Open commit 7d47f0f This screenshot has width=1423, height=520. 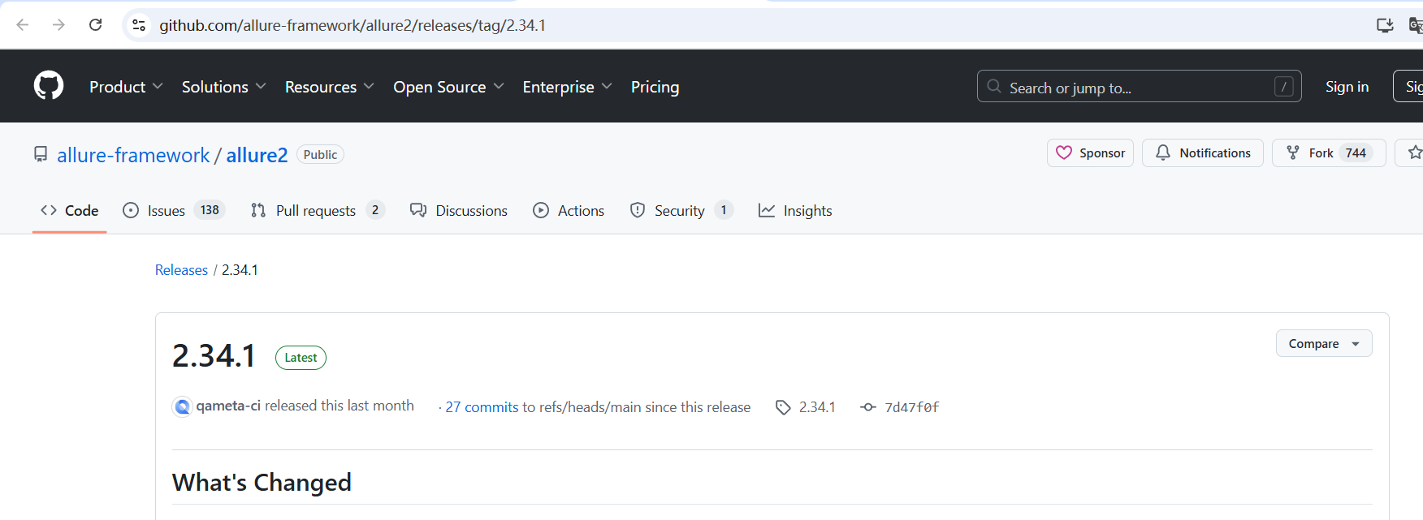(x=911, y=407)
